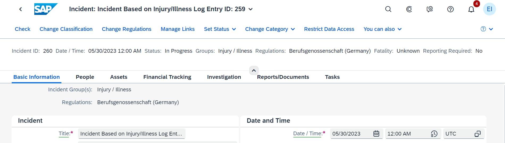
Task: Switch to the People tab
Action: click(85, 77)
